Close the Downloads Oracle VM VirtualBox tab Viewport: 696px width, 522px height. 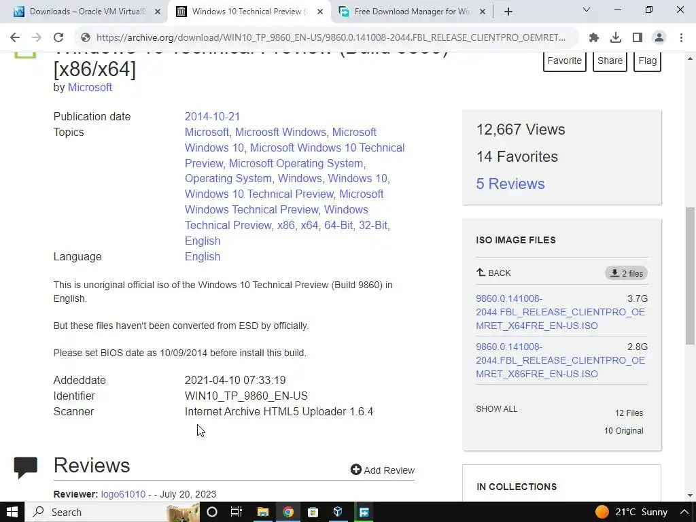[x=158, y=12]
